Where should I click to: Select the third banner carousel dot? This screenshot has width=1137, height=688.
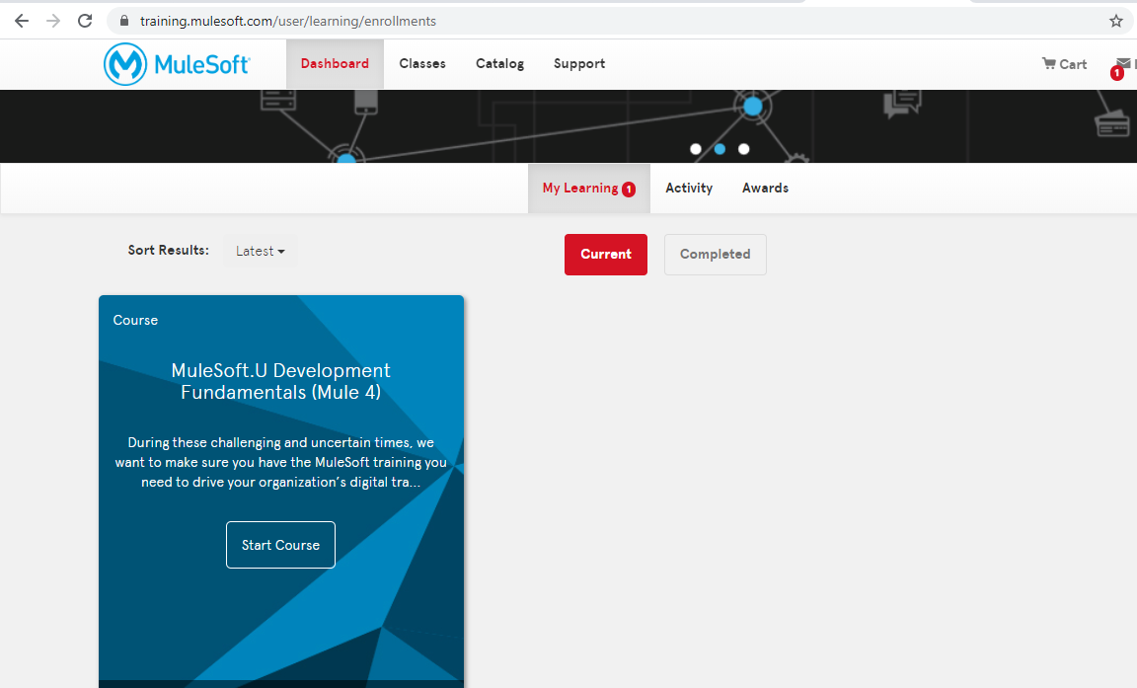pos(743,149)
